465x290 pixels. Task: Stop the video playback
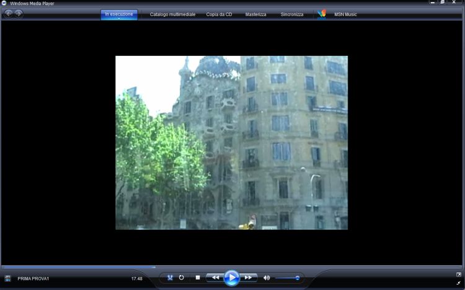click(x=197, y=278)
